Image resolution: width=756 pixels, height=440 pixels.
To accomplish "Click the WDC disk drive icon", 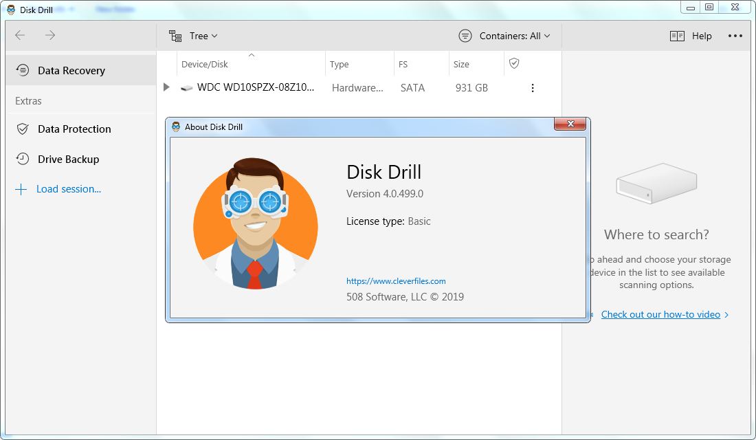I will 186,88.
